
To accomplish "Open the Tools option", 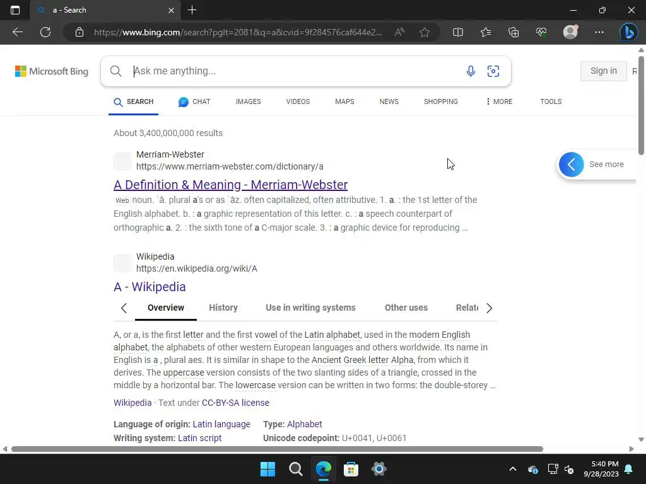I will (x=551, y=101).
